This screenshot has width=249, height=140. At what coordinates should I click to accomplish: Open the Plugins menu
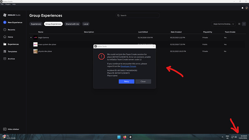click(x=8, y=4)
